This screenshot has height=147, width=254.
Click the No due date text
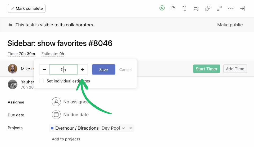(76, 115)
